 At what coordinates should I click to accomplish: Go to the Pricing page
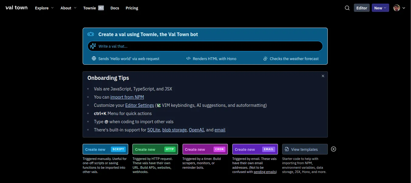[132, 8]
